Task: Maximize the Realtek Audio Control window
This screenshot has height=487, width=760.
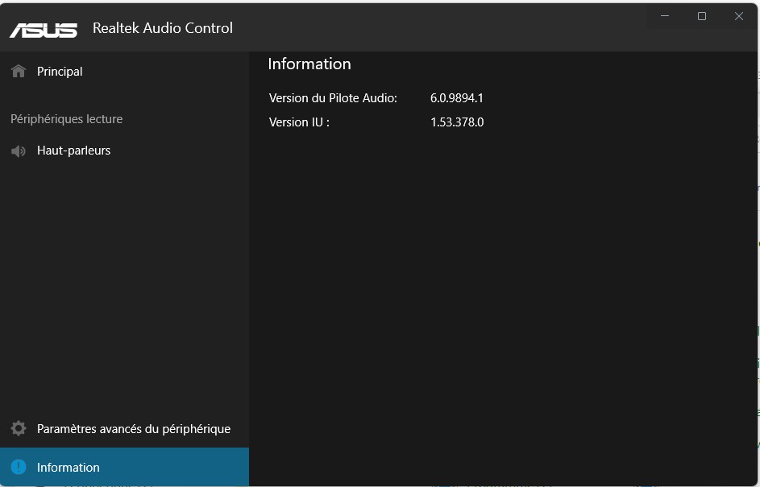Action: 702,16
